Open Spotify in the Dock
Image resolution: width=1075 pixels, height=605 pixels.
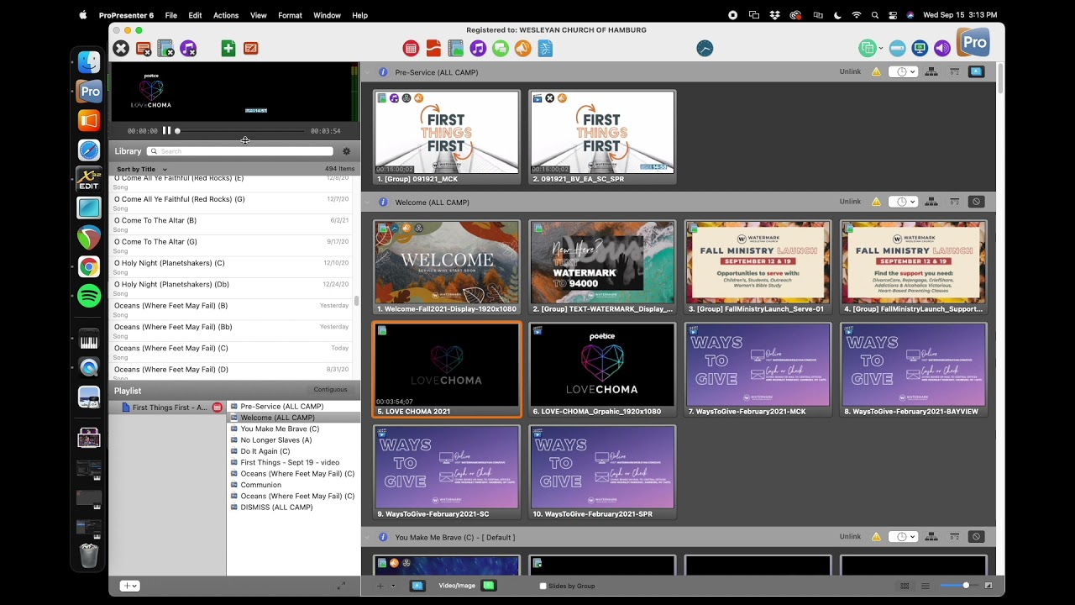89,296
